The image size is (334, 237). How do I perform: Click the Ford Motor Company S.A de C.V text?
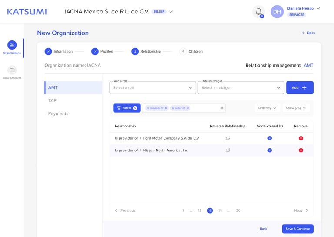tap(171, 138)
